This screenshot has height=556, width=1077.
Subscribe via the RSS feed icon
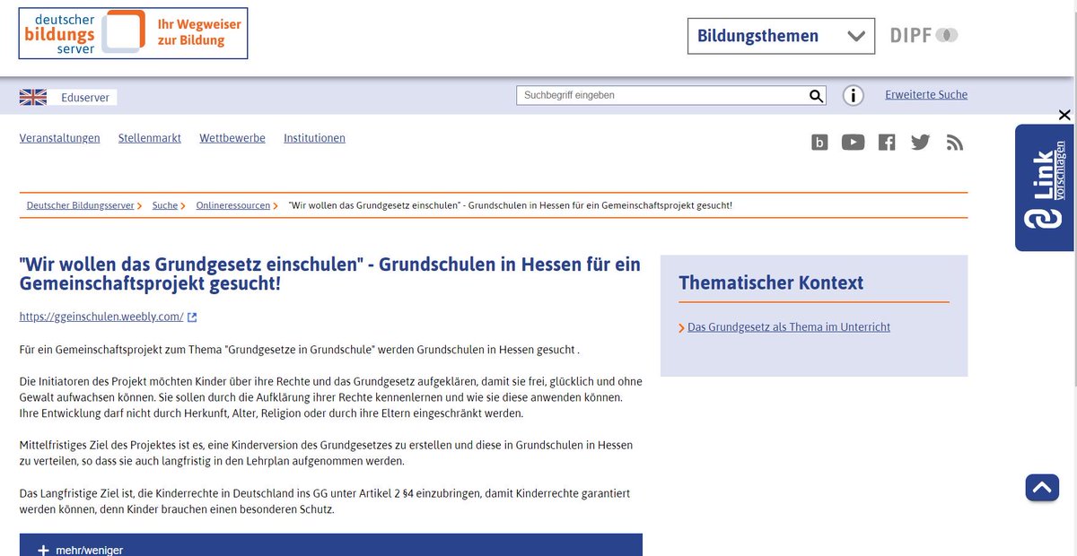click(x=954, y=142)
